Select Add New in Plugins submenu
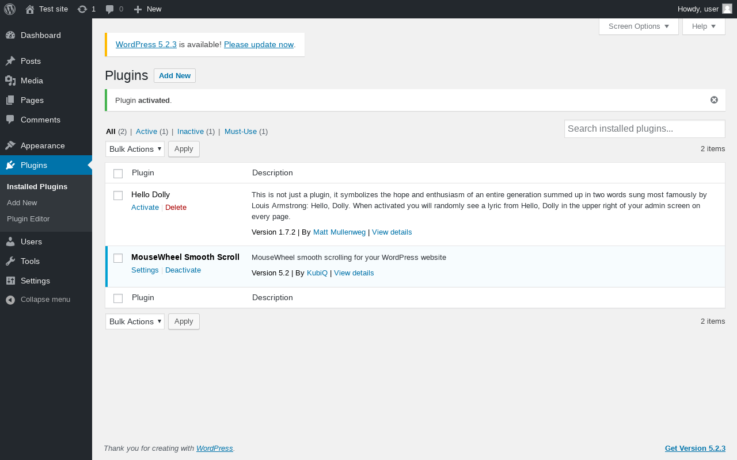The height and width of the screenshot is (460, 737). coord(22,202)
